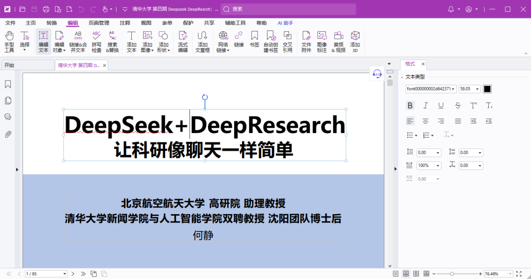Set text alignment to center
This screenshot has width=531, height=279.
coord(425,121)
